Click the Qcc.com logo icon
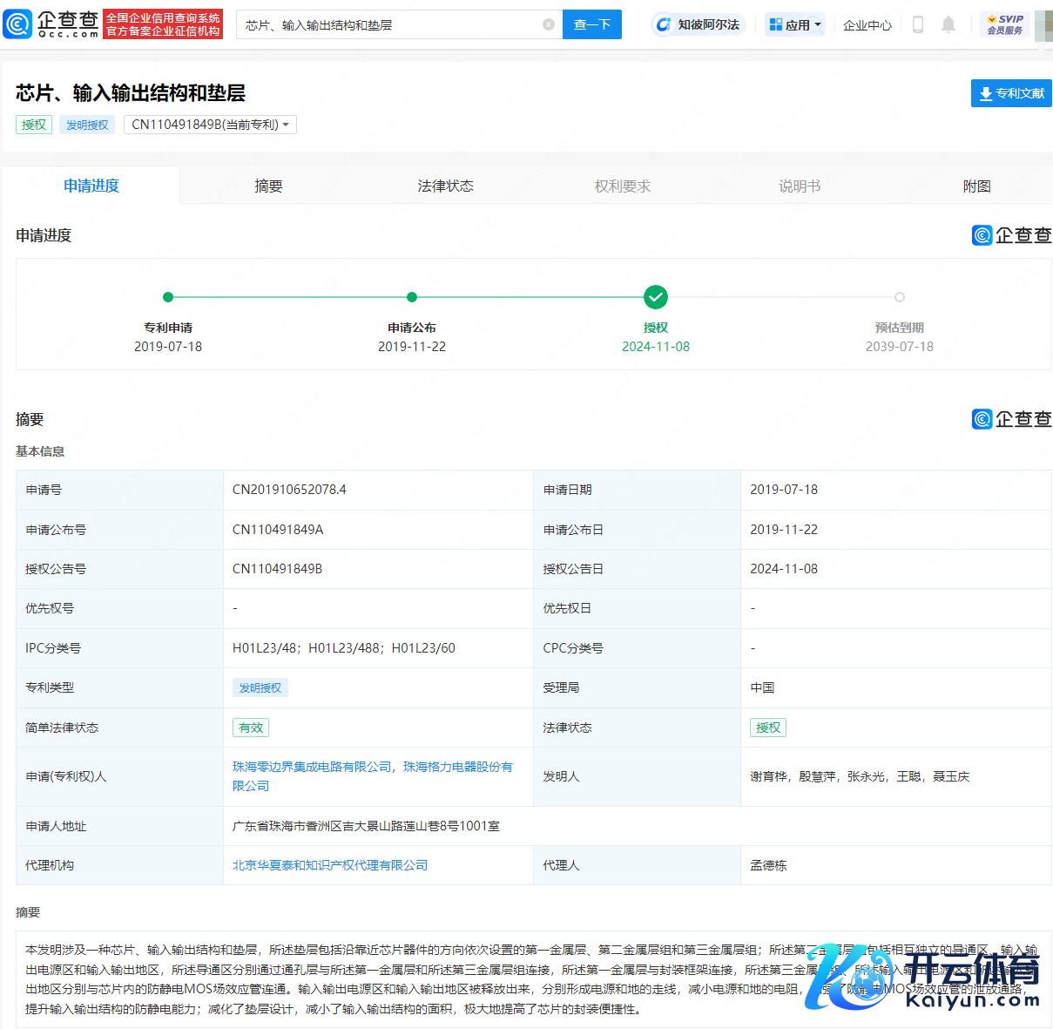Viewport: 1053px width, 1029px height. (19, 24)
